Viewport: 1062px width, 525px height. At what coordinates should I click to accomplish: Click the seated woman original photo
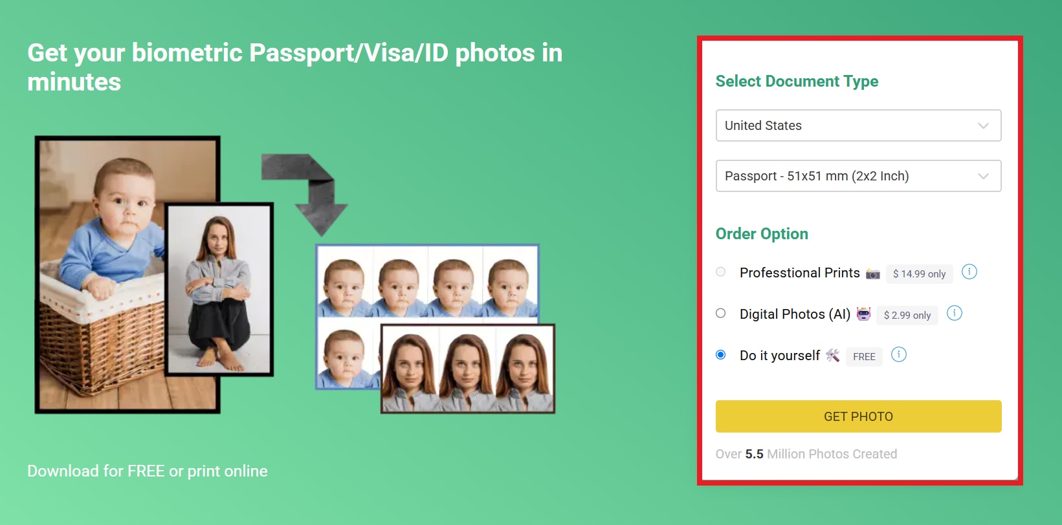pyautogui.click(x=219, y=289)
